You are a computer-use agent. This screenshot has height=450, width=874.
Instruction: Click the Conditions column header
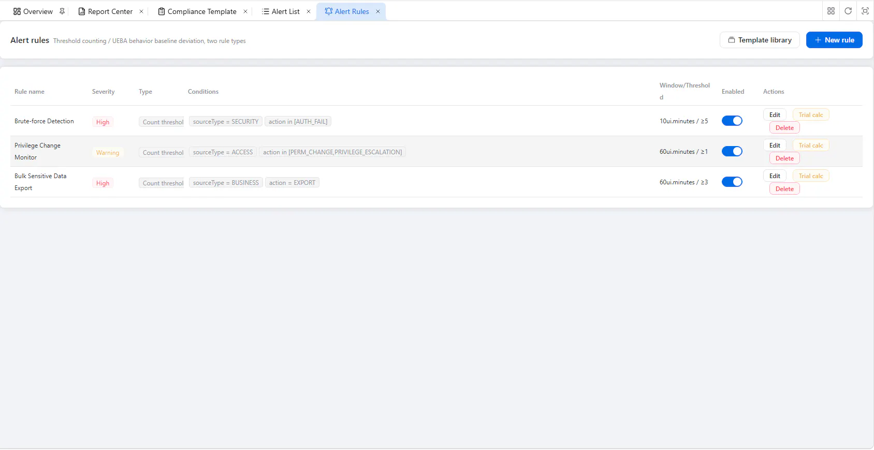(203, 92)
